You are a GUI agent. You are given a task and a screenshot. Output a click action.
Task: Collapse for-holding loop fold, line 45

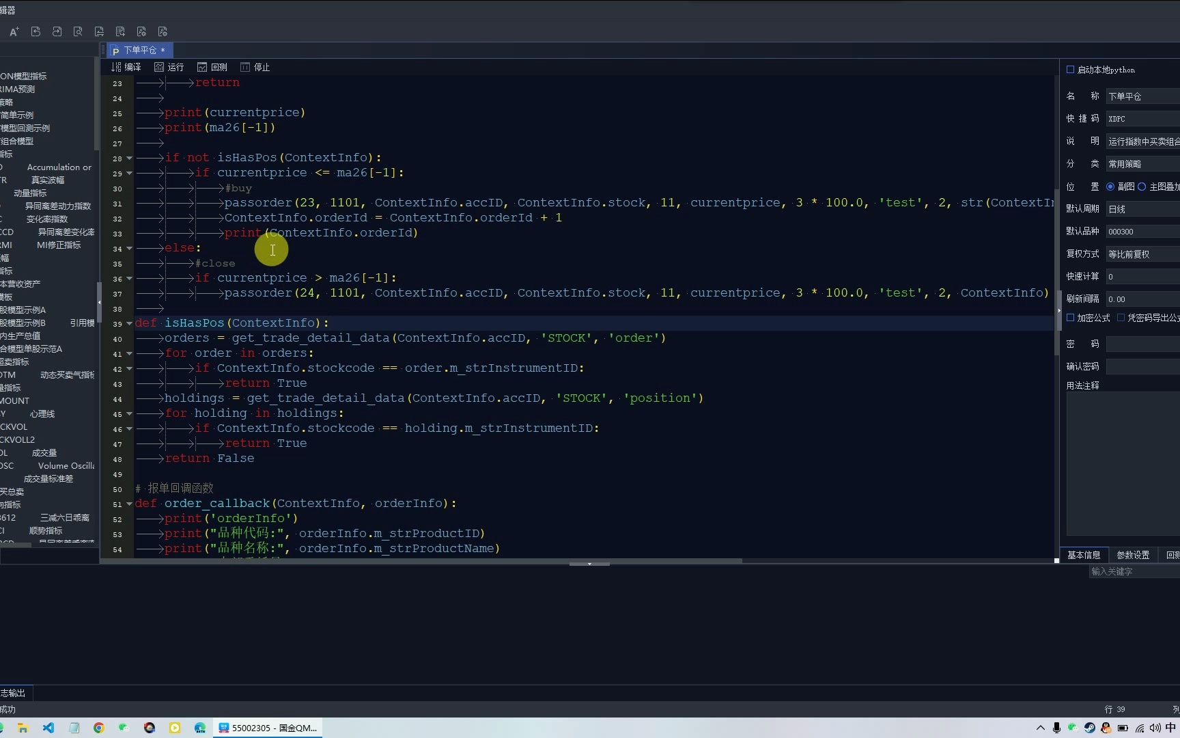click(129, 413)
